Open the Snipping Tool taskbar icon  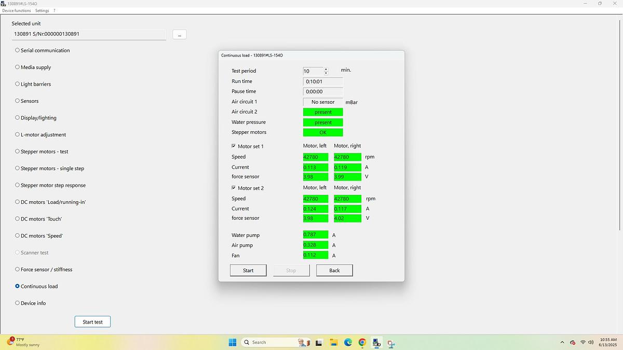pos(390,343)
